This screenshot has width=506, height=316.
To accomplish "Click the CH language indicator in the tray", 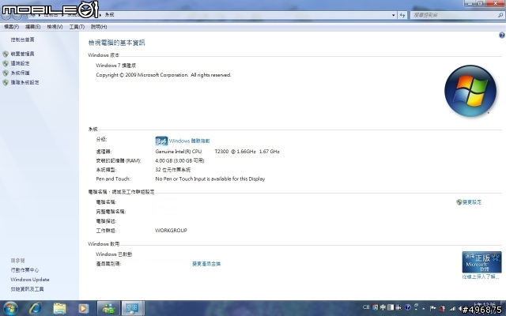I will [x=366, y=307].
